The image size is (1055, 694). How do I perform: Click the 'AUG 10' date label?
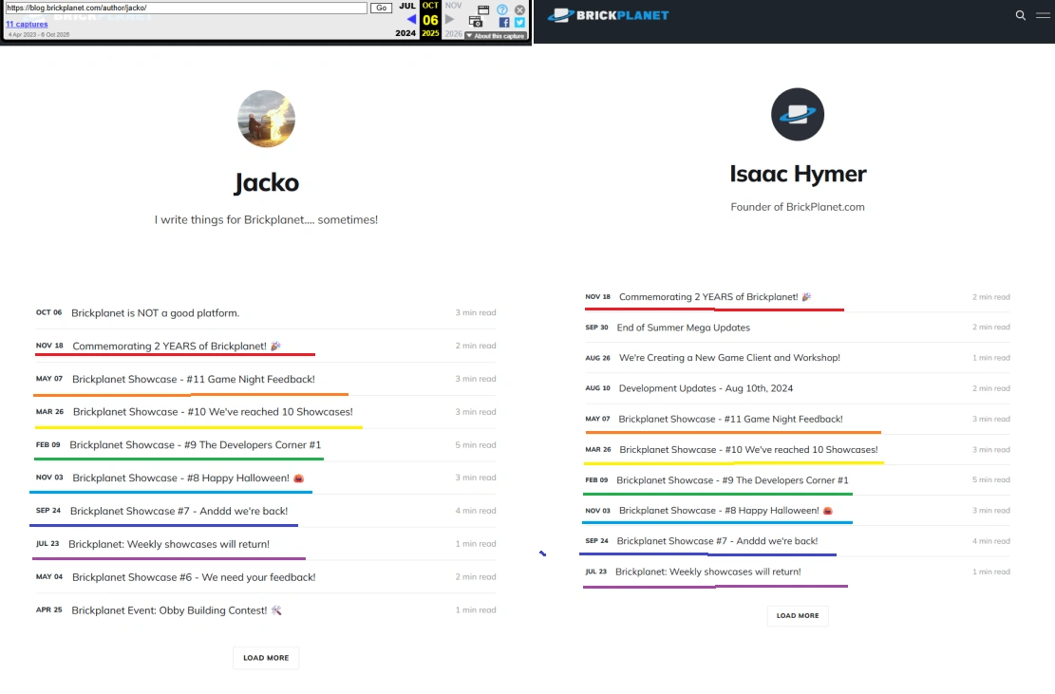click(x=597, y=388)
